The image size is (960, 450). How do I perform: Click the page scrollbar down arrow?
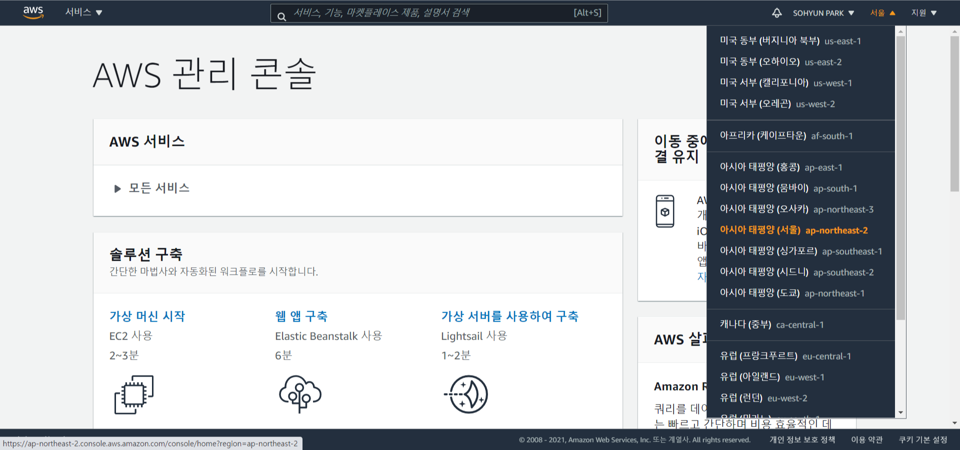[954, 423]
